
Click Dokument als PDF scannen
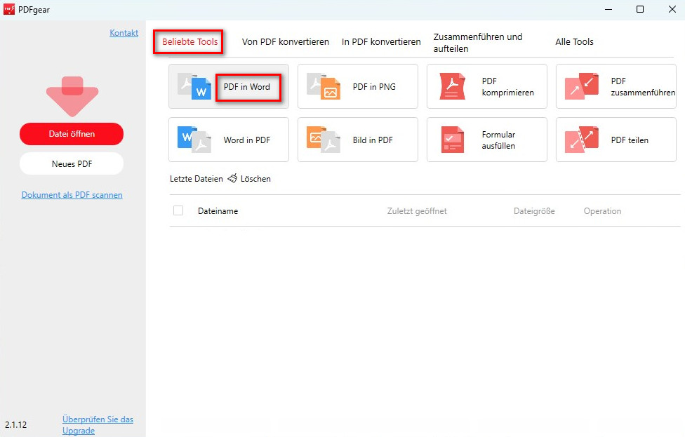point(72,195)
